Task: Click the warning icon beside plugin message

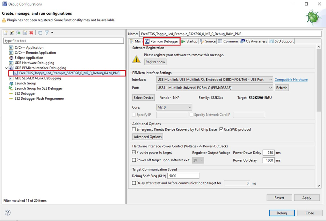Action: 4,20
